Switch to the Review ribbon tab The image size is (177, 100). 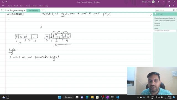[x=35, y=6]
